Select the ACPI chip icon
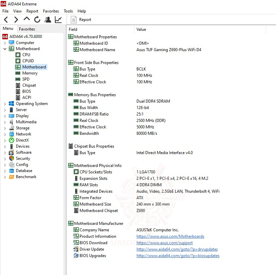The width and height of the screenshot is (276, 275). coord(18,98)
